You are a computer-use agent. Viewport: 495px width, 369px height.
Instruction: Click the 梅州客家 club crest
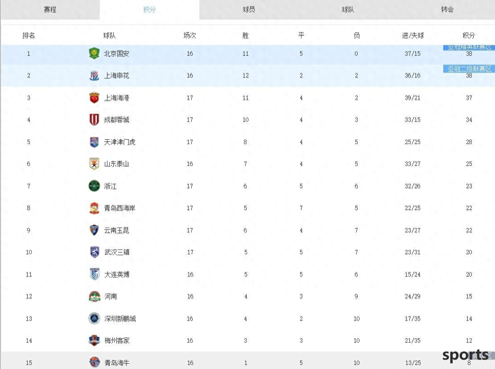tap(95, 340)
